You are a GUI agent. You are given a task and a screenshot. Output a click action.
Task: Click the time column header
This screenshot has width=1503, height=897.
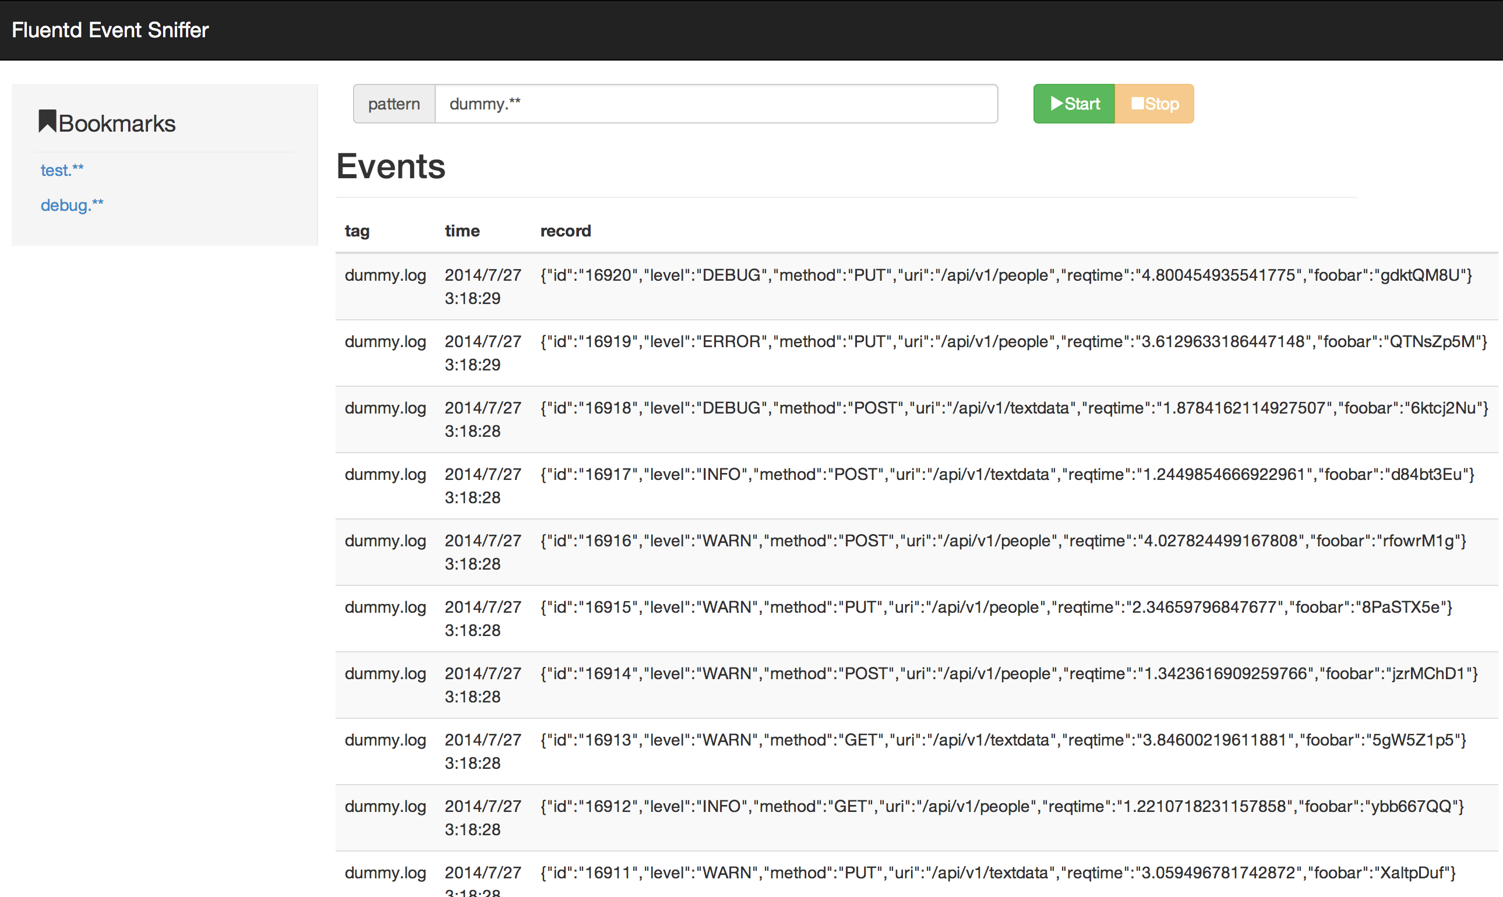[462, 231]
